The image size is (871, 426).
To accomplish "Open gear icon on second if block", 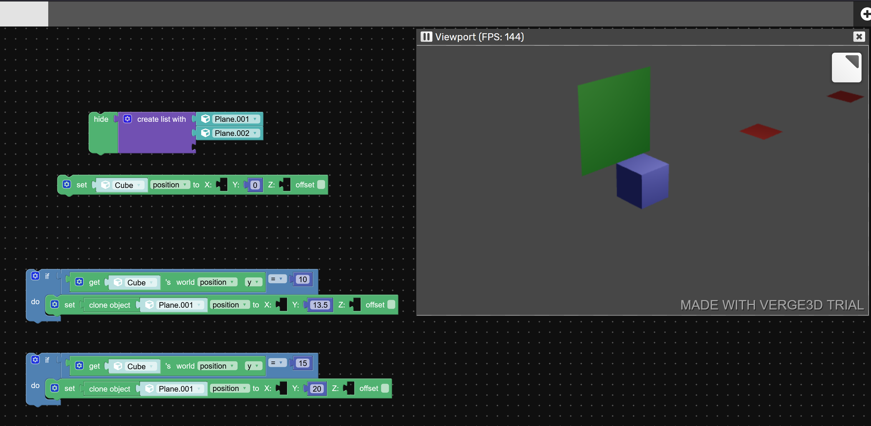I will coord(35,360).
